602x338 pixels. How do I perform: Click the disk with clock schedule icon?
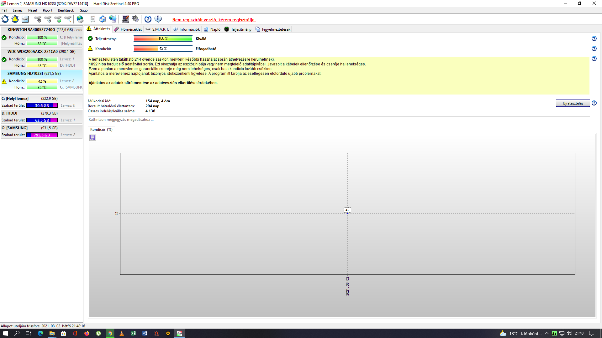[48, 19]
